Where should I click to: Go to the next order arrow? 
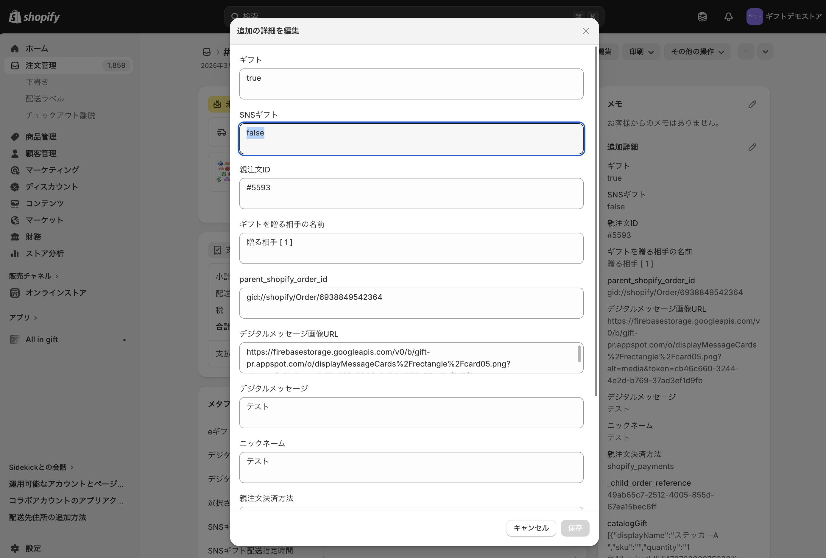(765, 52)
